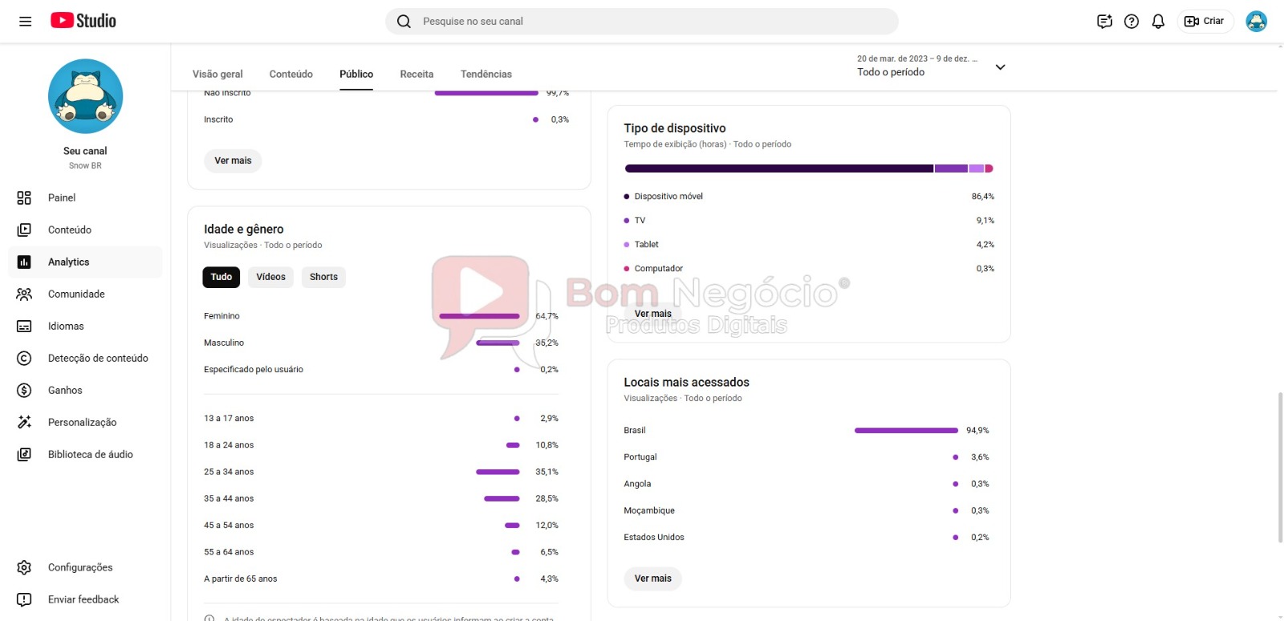Viewport: 1284px width, 621px height.
Task: Expand the date range period dropdown
Action: [x=1000, y=67]
